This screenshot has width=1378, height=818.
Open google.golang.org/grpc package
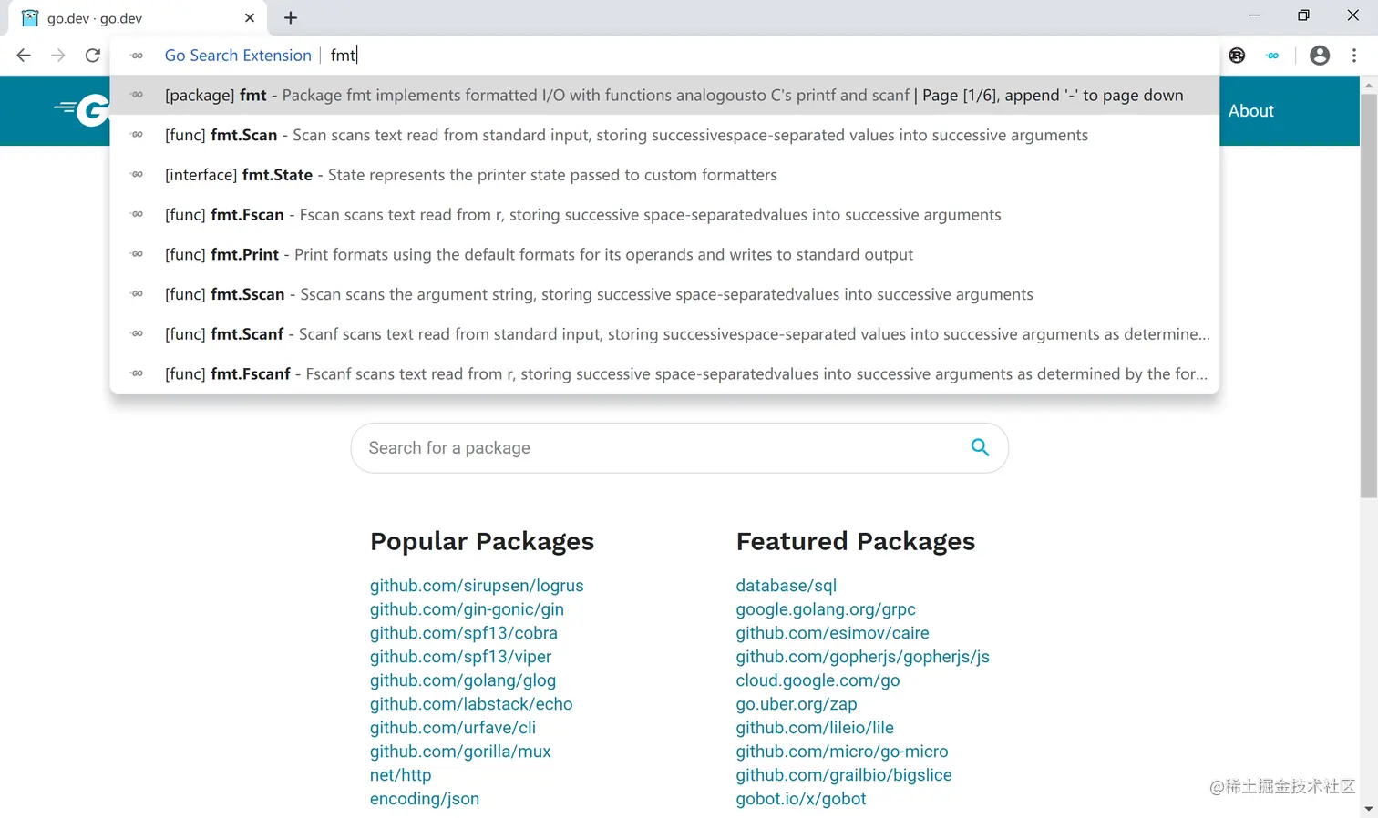click(x=826, y=609)
